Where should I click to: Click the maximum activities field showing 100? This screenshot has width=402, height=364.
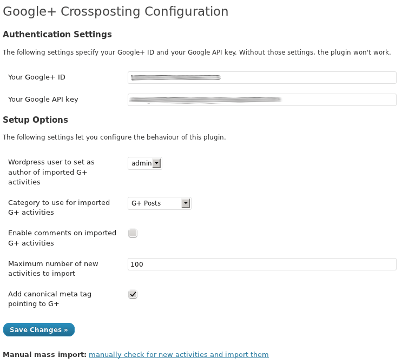pyautogui.click(x=262, y=264)
